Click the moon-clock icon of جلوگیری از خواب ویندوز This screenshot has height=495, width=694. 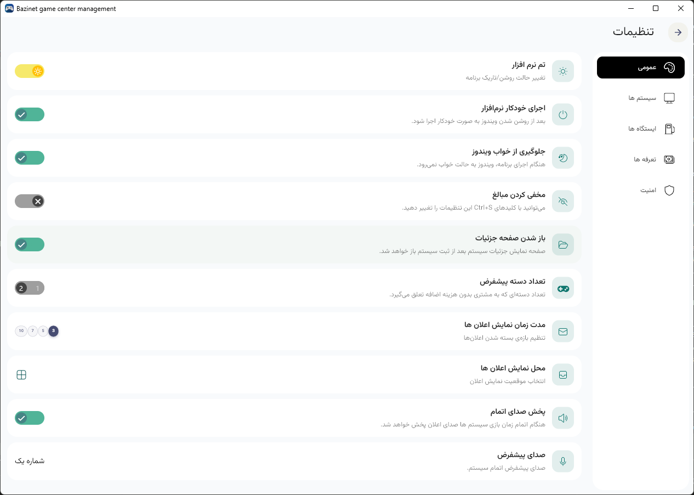pyautogui.click(x=563, y=158)
